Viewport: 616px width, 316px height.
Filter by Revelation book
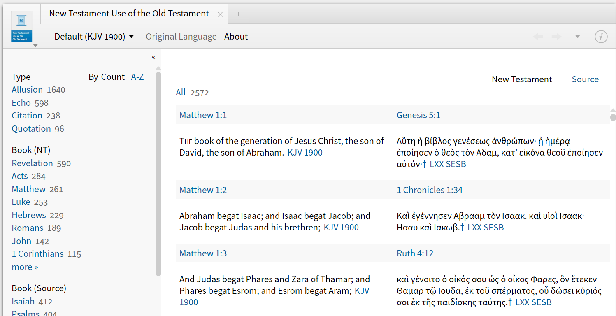32,163
